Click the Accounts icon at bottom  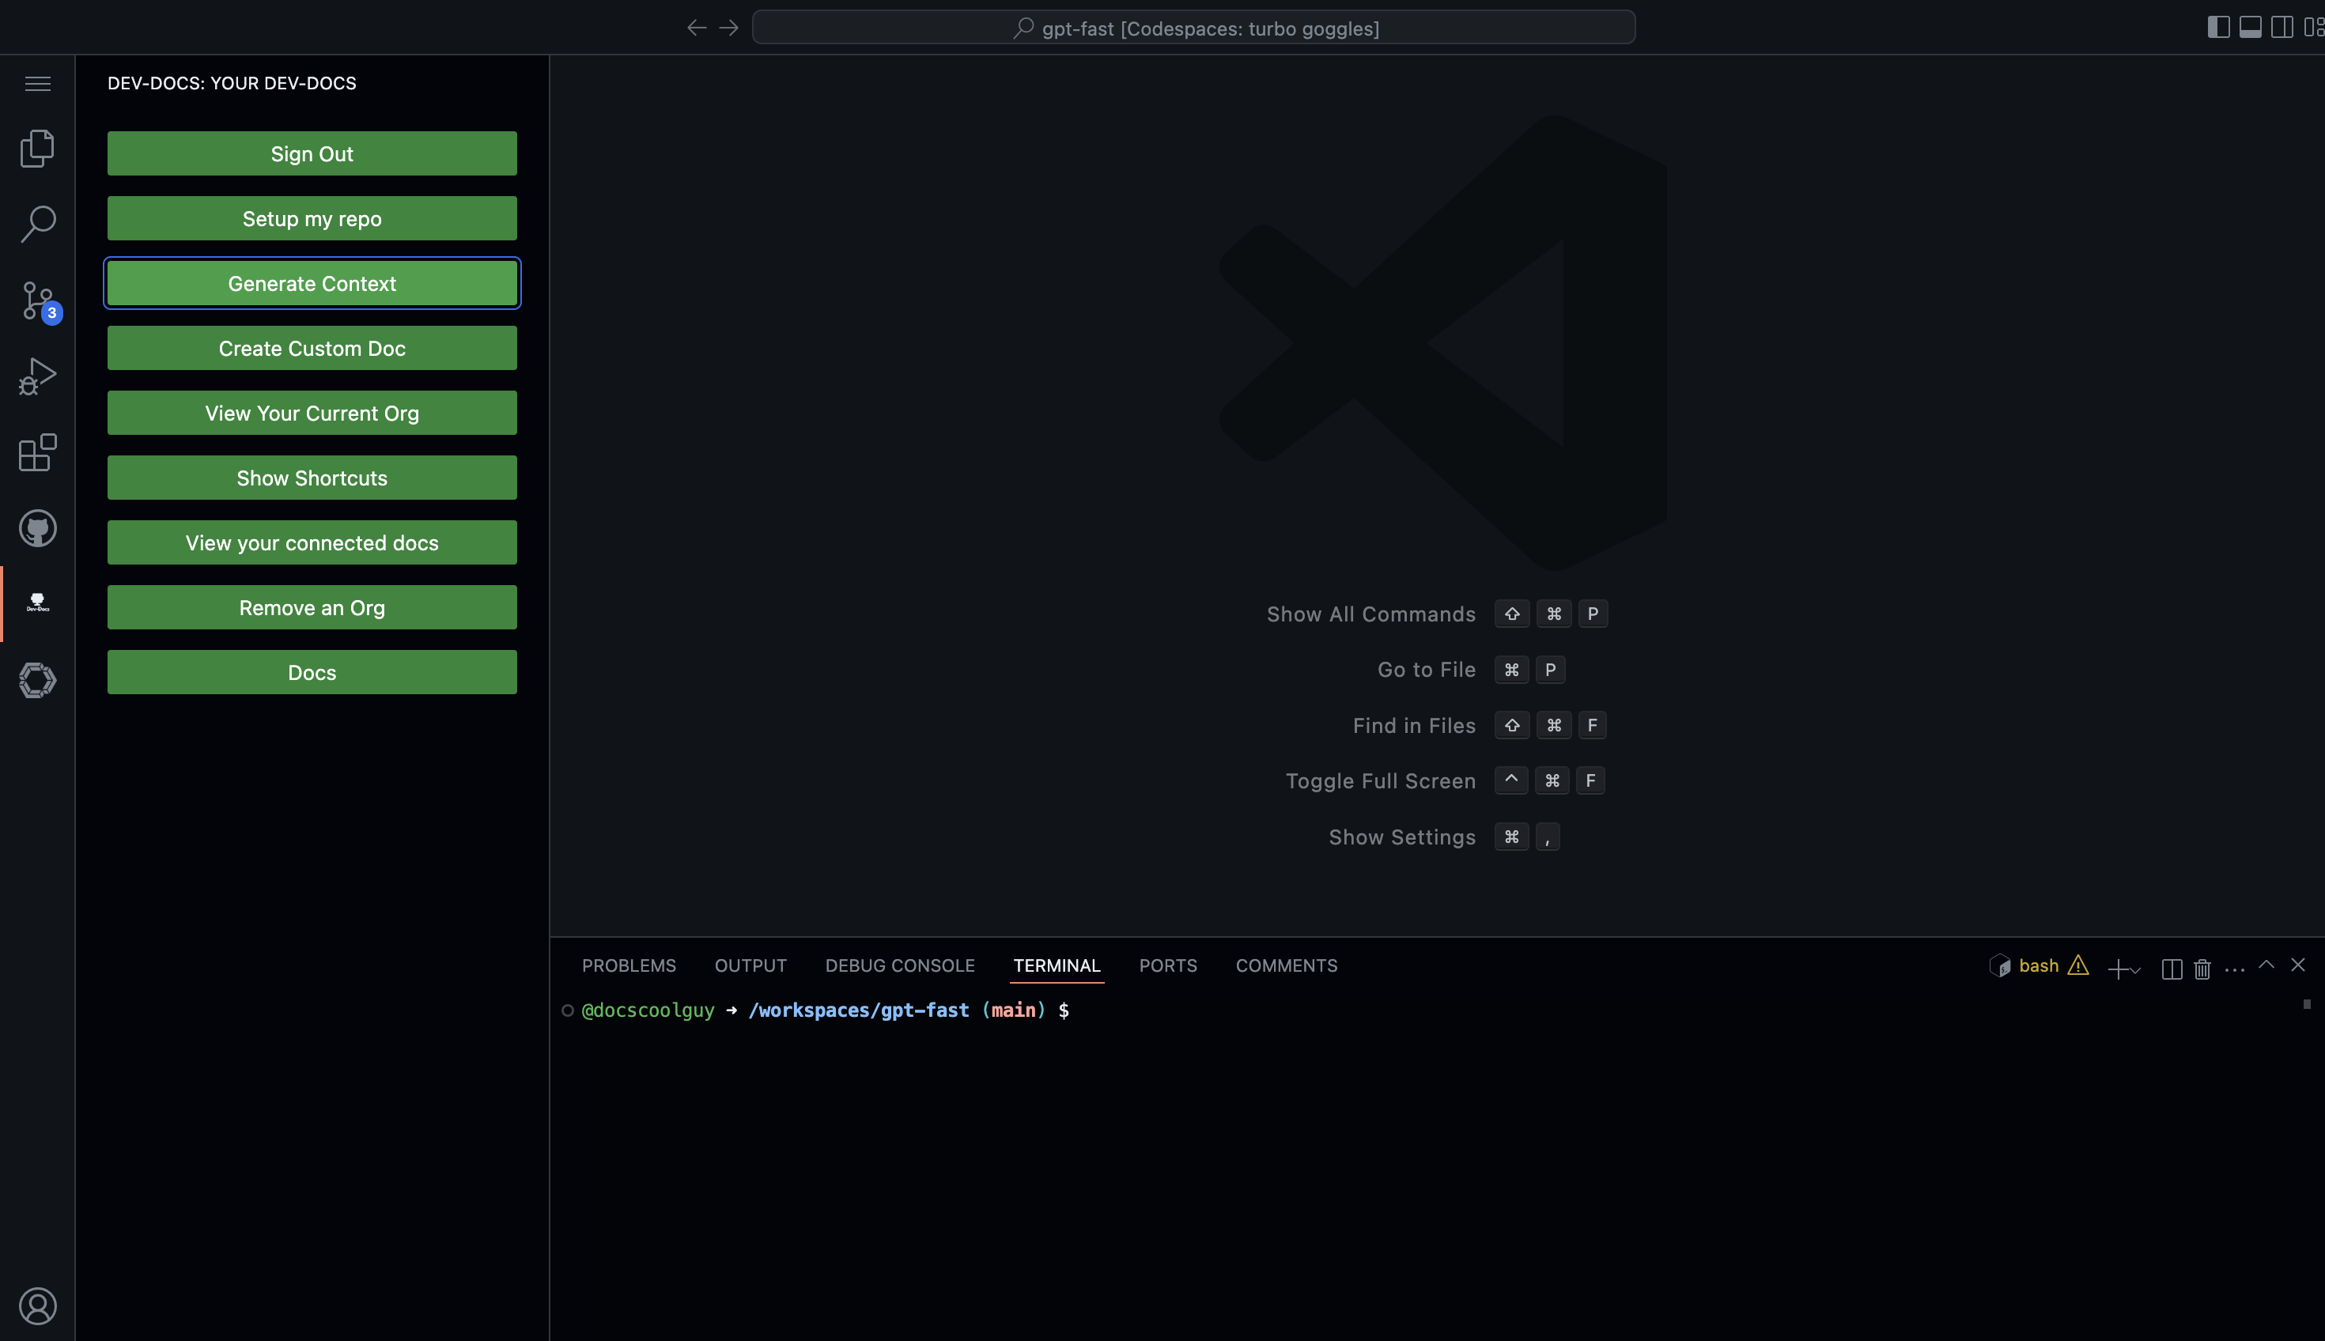coord(38,1306)
